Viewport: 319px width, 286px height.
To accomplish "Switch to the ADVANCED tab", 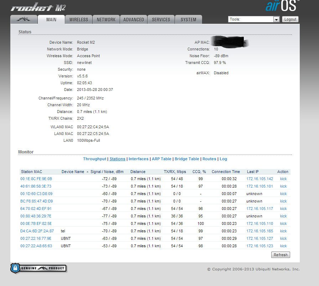I will click(134, 20).
